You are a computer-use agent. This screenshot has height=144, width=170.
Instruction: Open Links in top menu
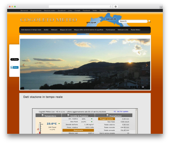pyautogui.click(x=70, y=11)
